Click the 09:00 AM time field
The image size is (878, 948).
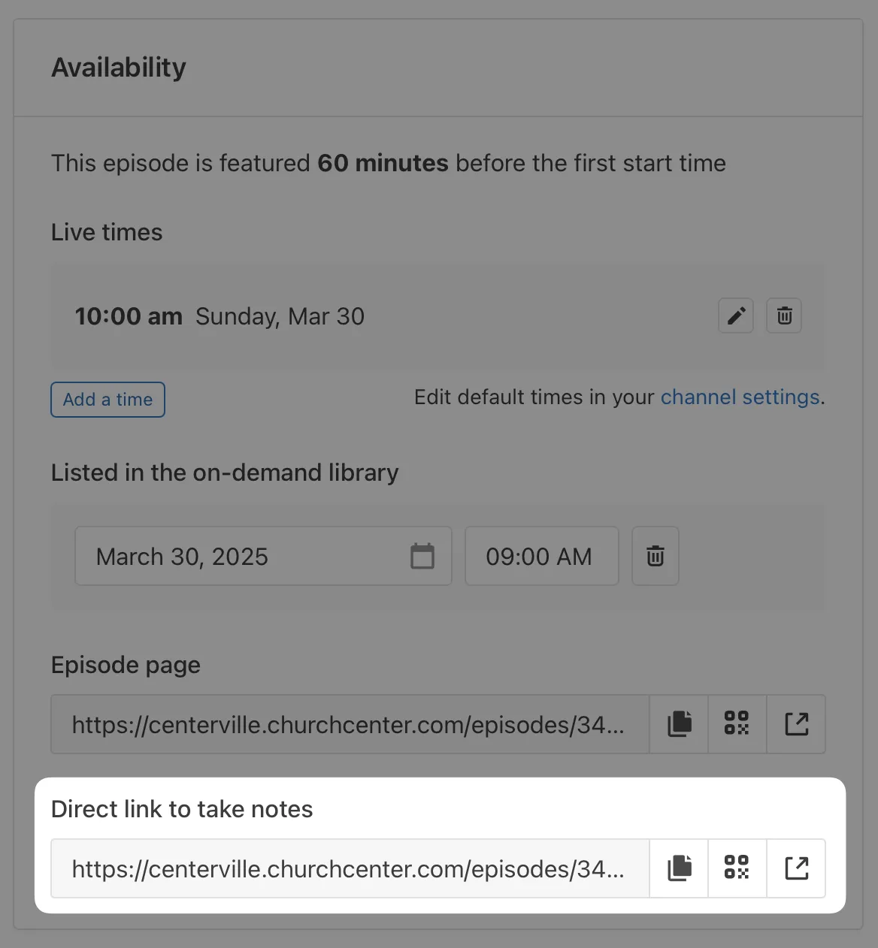tap(541, 557)
